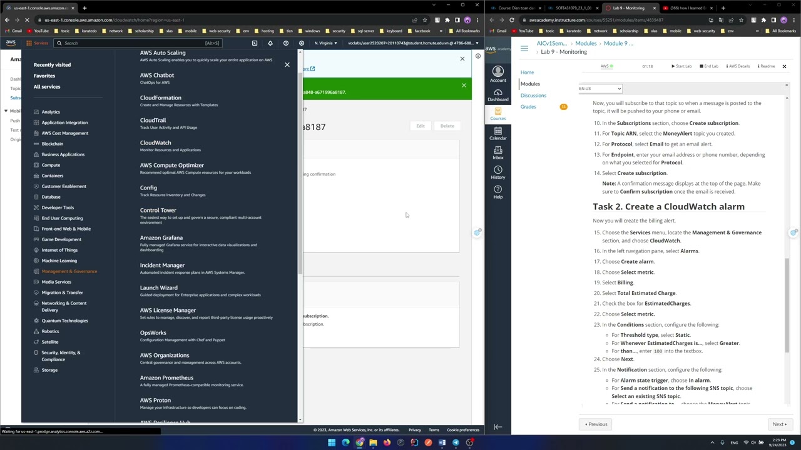This screenshot has width=801, height=450.
Task: Open the voclabs account dropdown
Action: click(414, 43)
